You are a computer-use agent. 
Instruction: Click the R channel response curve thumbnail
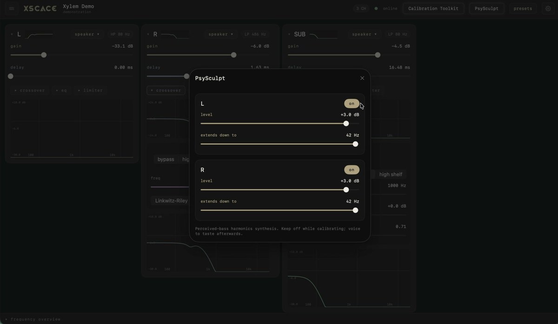click(175, 34)
